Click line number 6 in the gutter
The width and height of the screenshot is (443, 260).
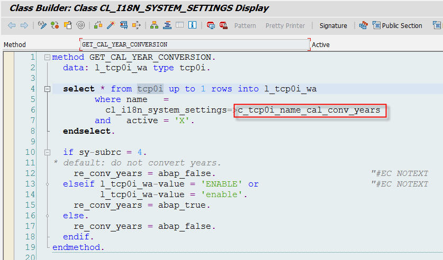pos(33,110)
